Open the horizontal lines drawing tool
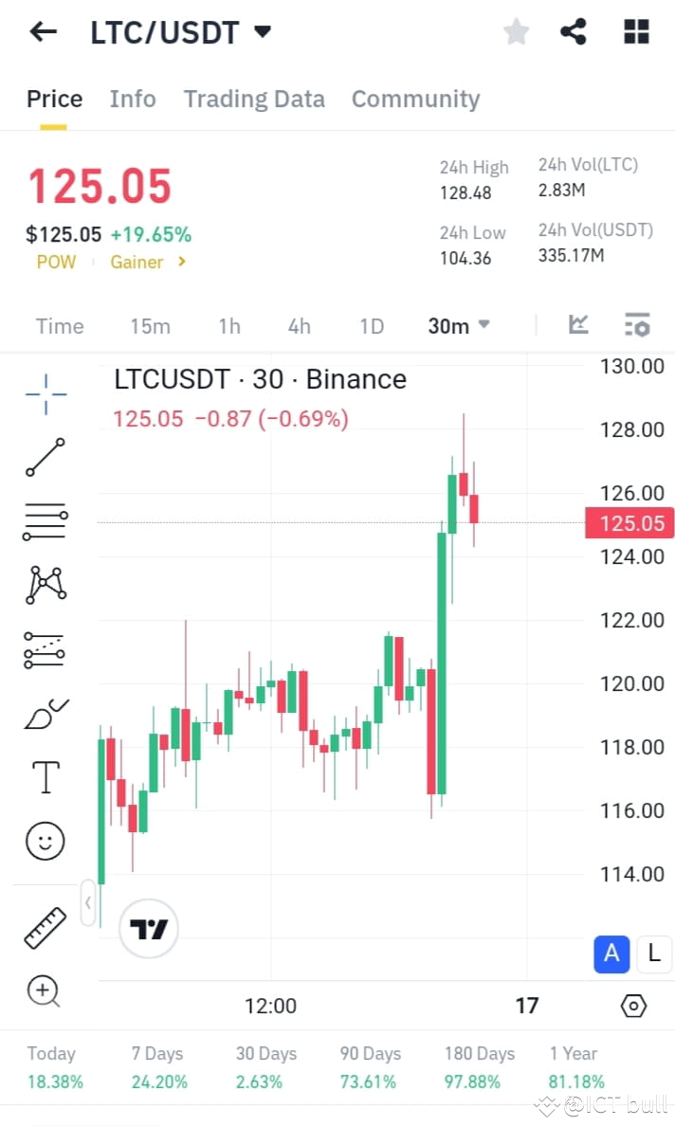 point(45,522)
